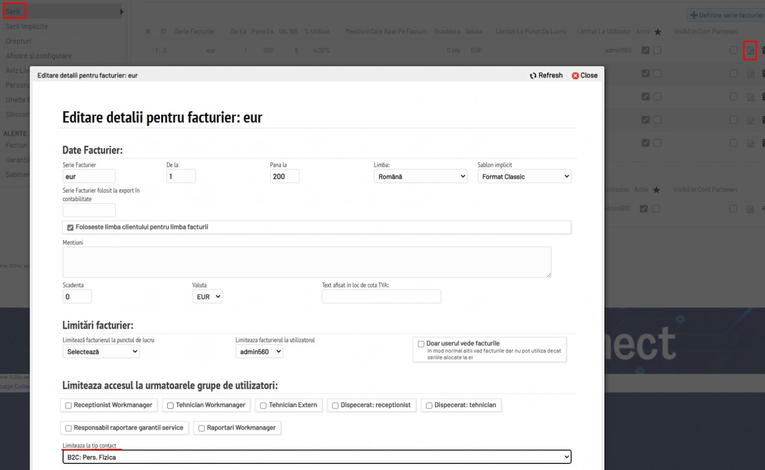Click into the Mentiuni text area

[x=306, y=262]
